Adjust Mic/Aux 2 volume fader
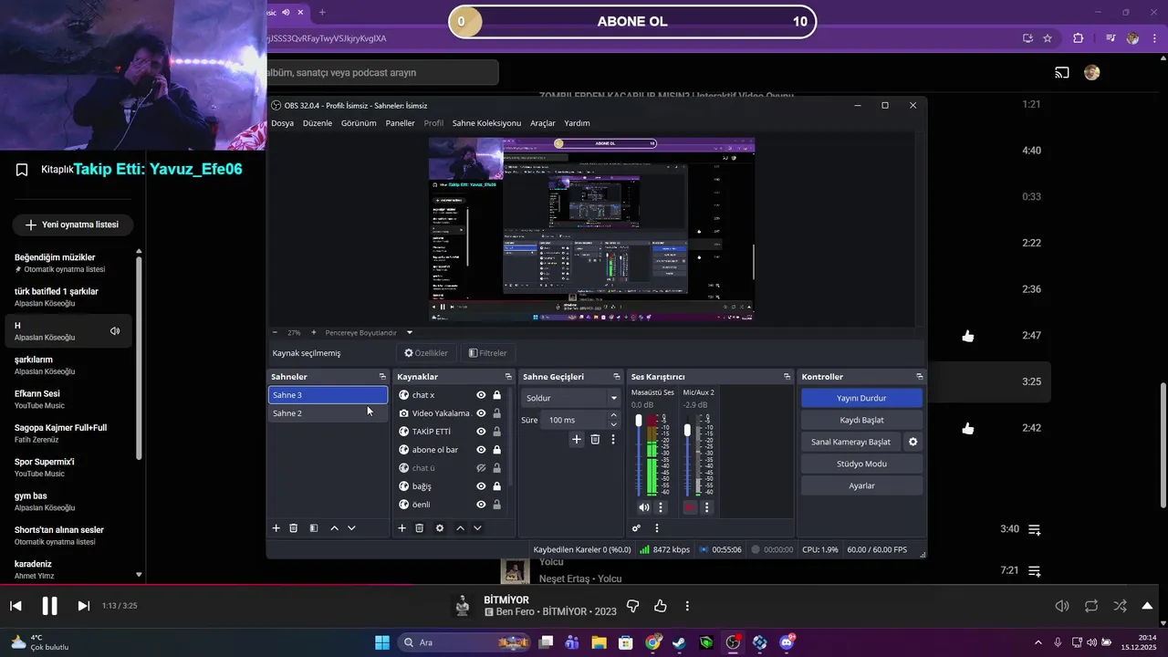 click(x=687, y=430)
